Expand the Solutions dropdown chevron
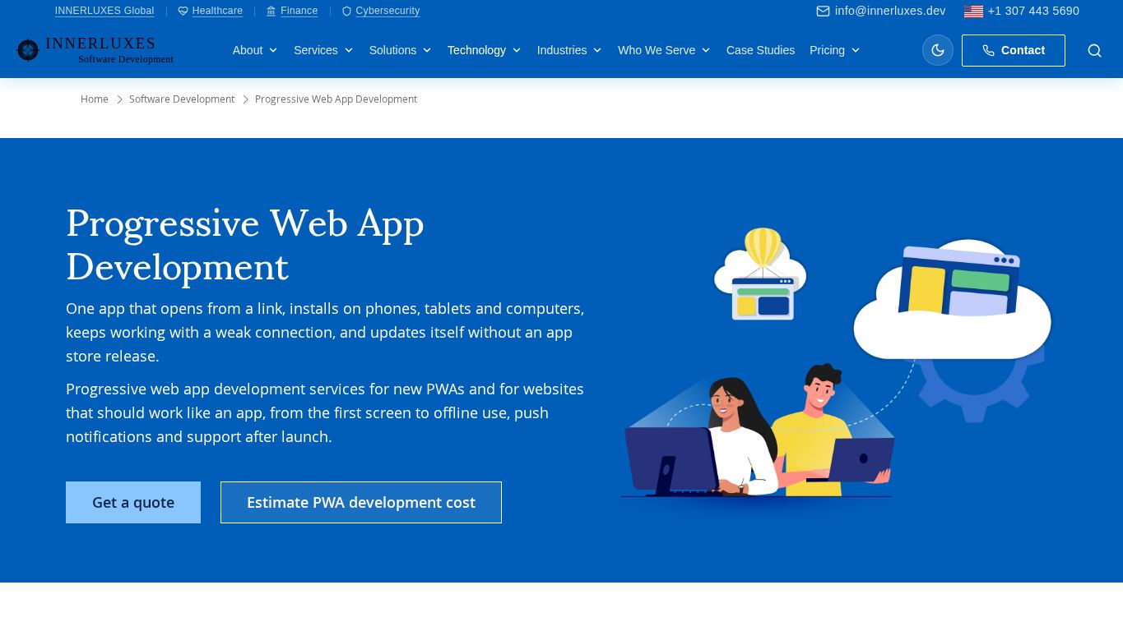 click(427, 50)
